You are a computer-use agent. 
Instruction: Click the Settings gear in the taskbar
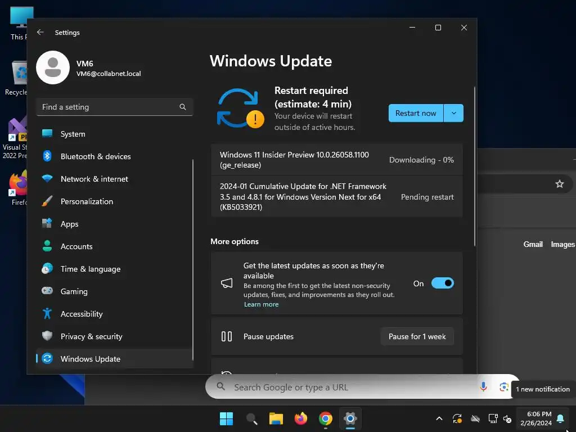pyautogui.click(x=350, y=418)
